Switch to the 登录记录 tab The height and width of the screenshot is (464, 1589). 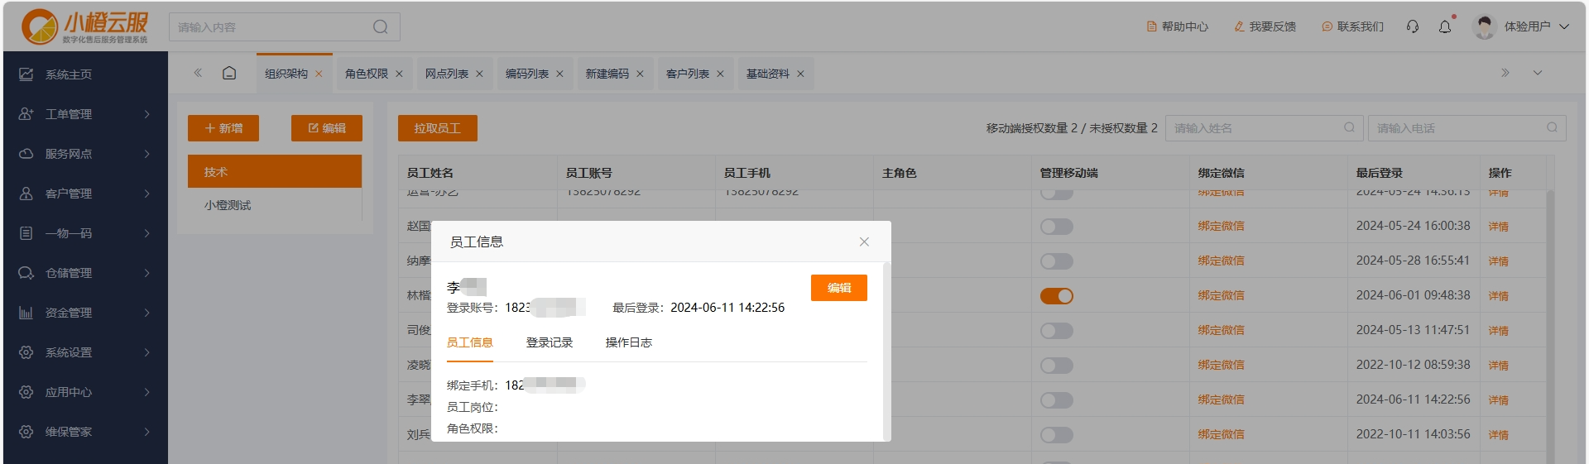[x=549, y=342]
